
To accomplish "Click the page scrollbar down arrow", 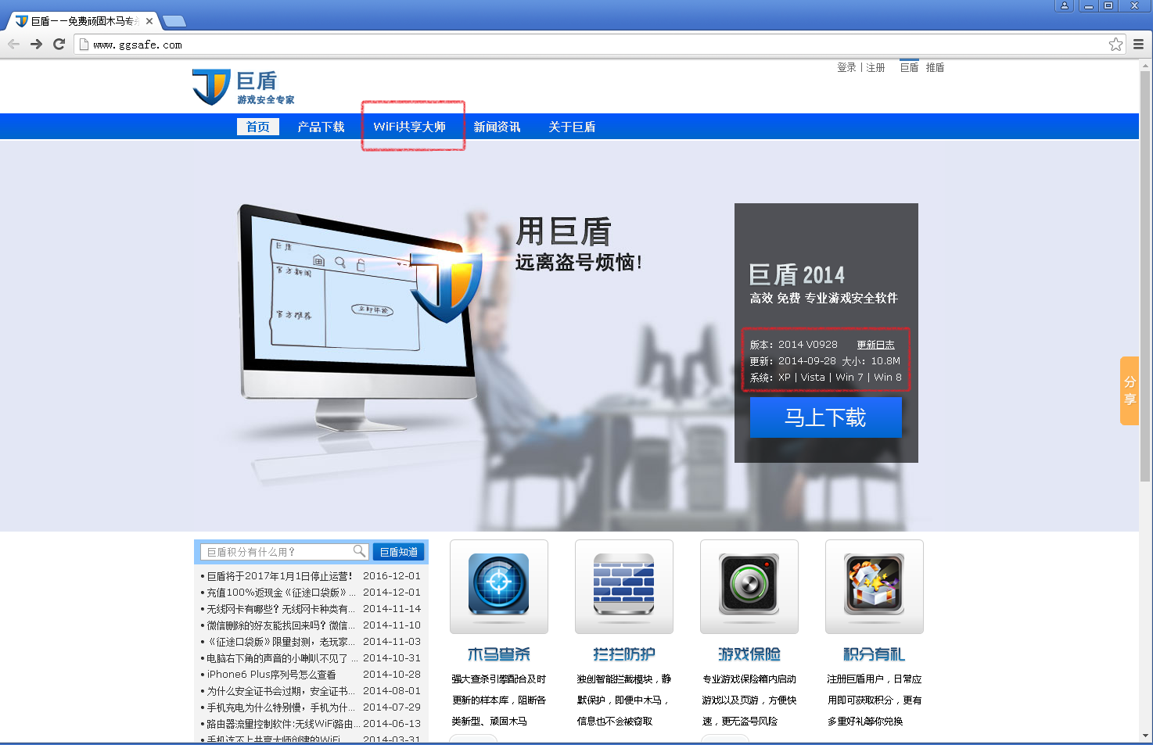I will point(1146,736).
